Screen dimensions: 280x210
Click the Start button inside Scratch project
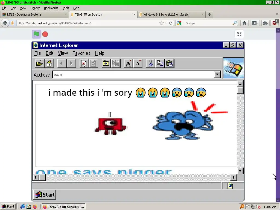click(45, 195)
